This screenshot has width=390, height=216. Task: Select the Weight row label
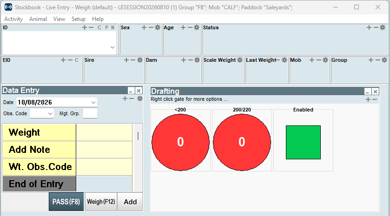[x=39, y=132]
